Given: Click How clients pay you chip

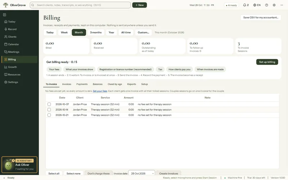Looking at the screenshot, I should click(x=179, y=69).
